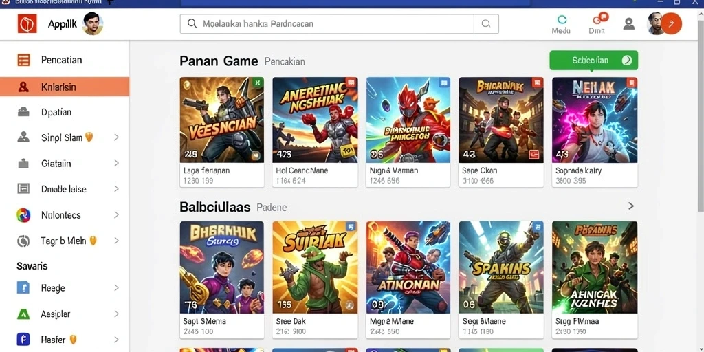
Task: Click the blue badge on Nign & Varnan cover
Action: coord(444,82)
